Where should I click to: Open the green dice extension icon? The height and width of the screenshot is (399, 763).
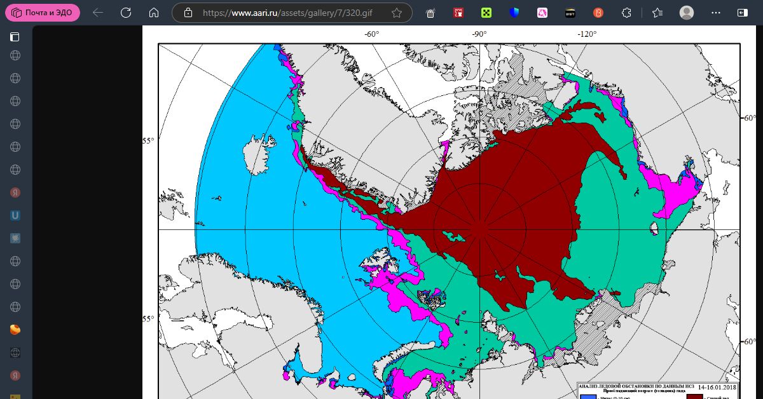tap(486, 13)
